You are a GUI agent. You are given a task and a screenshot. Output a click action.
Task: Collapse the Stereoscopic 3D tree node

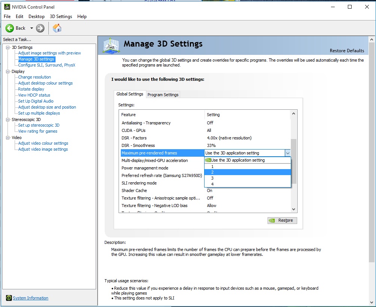(x=8, y=119)
